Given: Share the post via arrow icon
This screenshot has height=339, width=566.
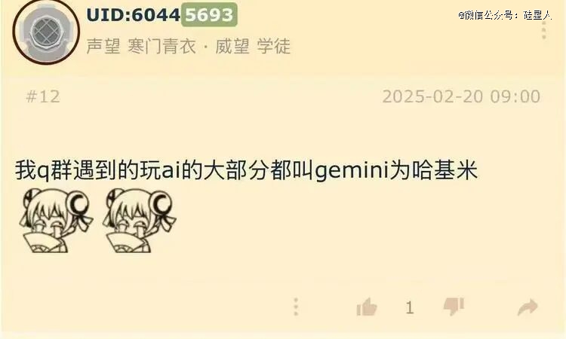Looking at the screenshot, I should pos(528,307).
